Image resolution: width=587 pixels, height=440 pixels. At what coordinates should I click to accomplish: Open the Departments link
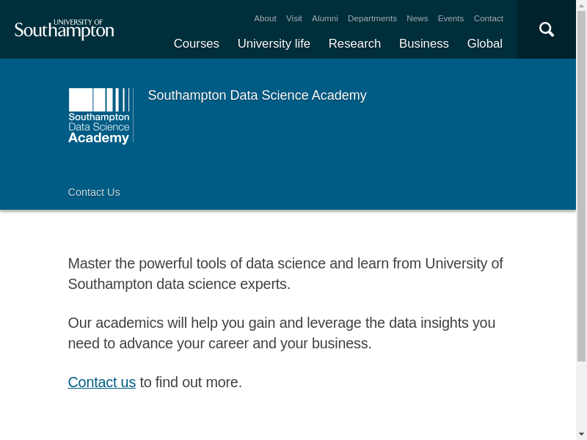pos(372,18)
